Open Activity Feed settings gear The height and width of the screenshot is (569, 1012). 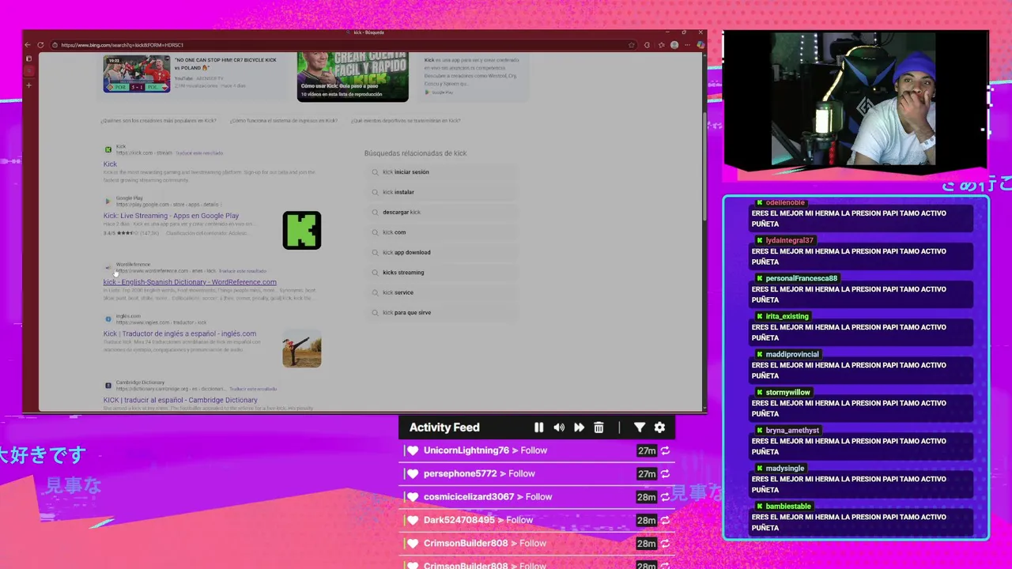659,428
